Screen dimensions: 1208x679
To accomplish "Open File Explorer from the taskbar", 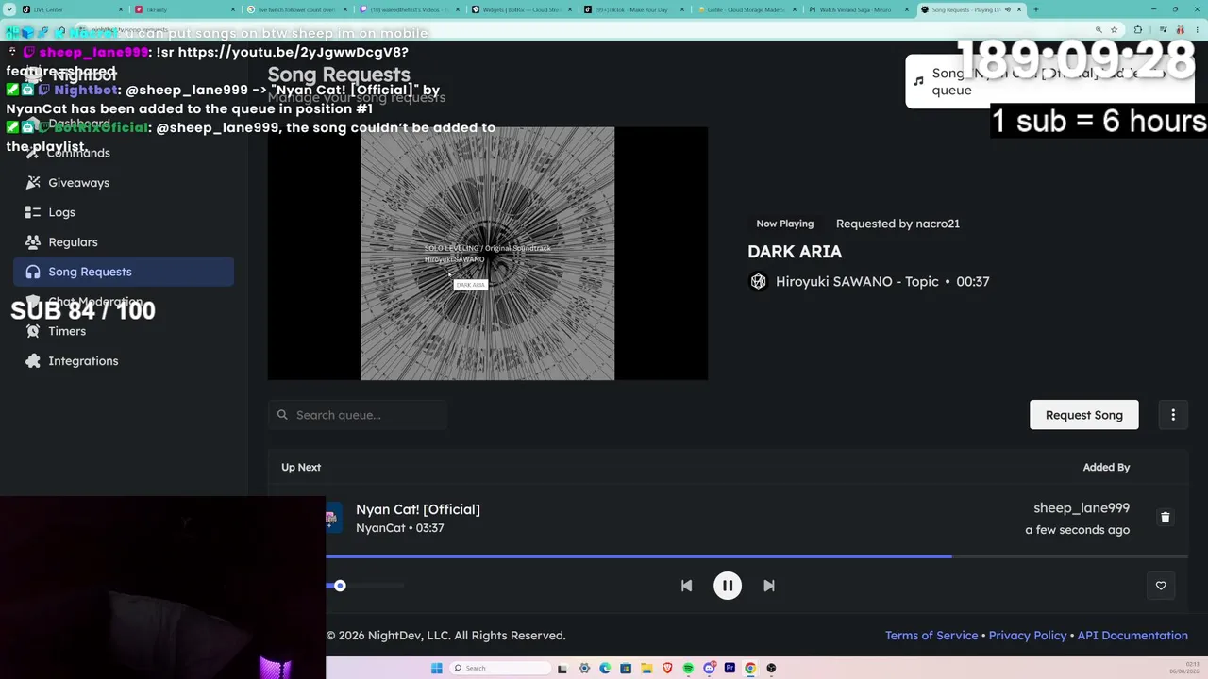I will tap(646, 668).
